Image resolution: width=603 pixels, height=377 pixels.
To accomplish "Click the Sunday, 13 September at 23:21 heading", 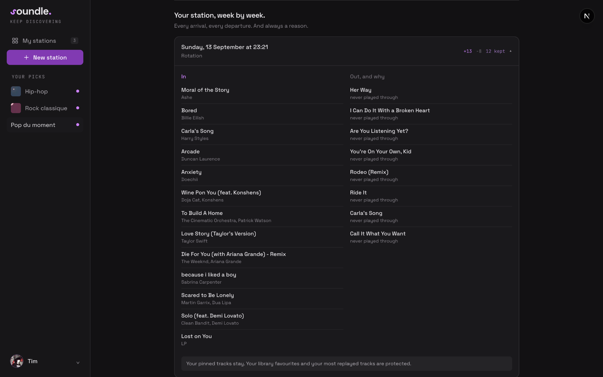I will coord(225,47).
